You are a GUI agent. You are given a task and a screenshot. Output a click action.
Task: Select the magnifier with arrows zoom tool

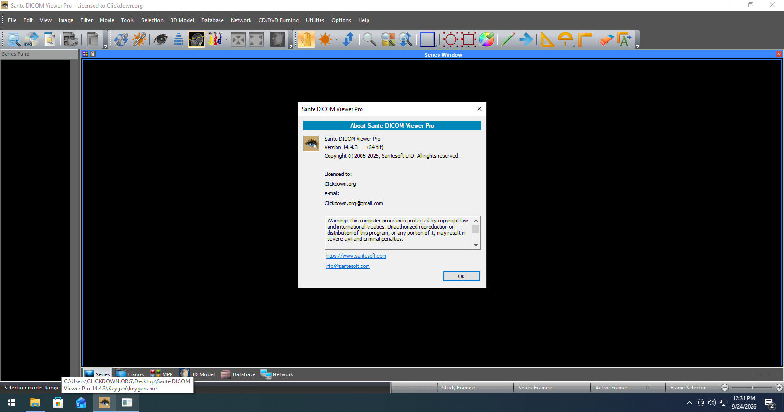pyautogui.click(x=406, y=39)
